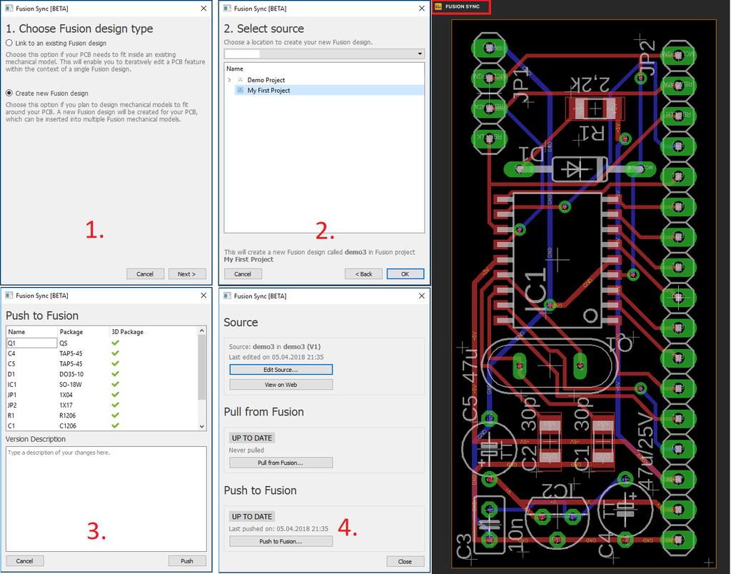Select the JP1 row in component list
Viewport: 731px width, 574px height.
tap(102, 395)
